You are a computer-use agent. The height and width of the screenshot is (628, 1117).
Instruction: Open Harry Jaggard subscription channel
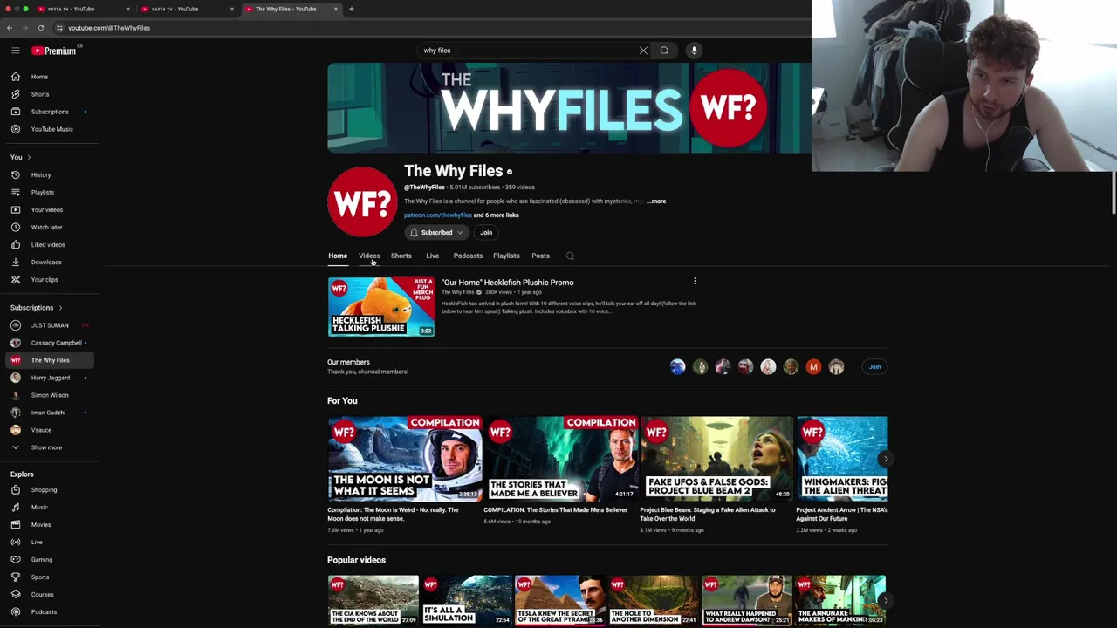coord(50,378)
